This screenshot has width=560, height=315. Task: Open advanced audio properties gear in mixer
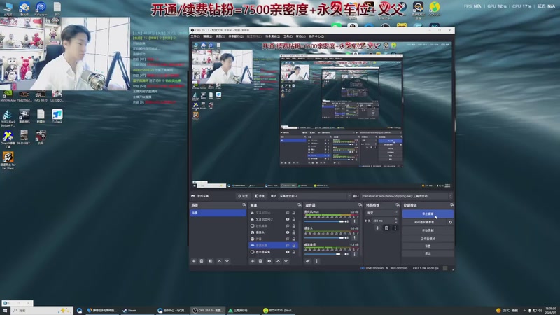click(308, 261)
